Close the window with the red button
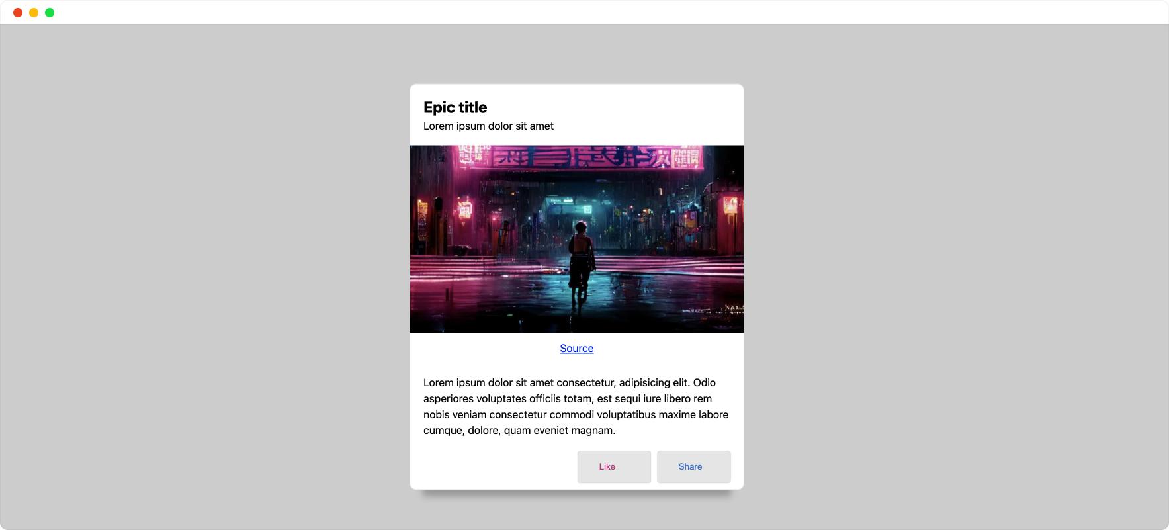This screenshot has width=1169, height=530. pyautogui.click(x=18, y=13)
